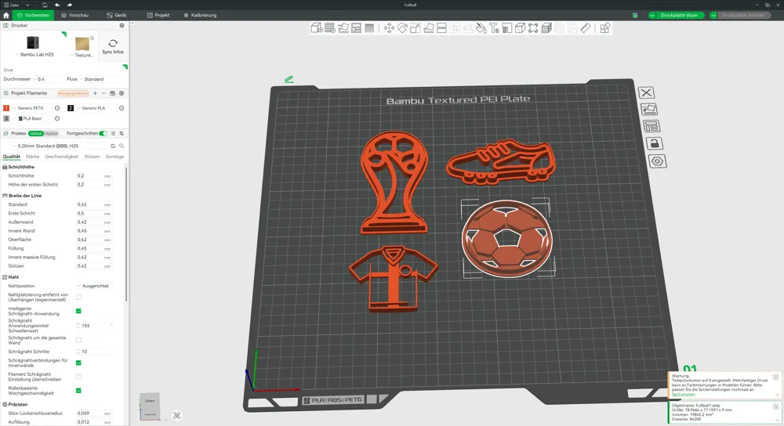Open the Geschwindigkeit settings tab

(x=61, y=157)
